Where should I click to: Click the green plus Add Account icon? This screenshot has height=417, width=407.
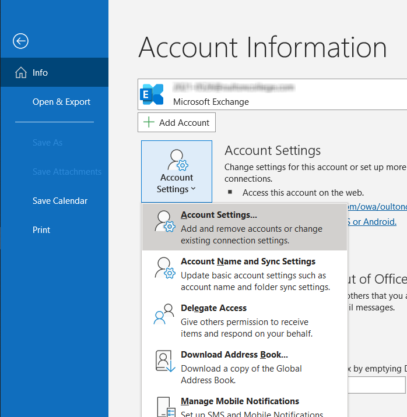[149, 122]
